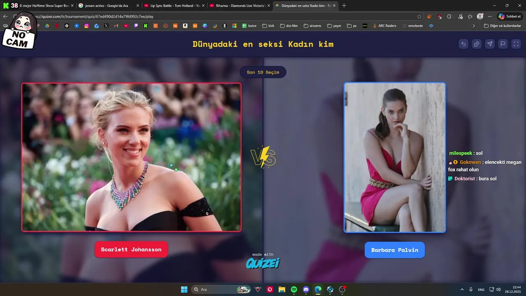This screenshot has height=296, width=526.
Task: Open the 'yayın' bookmarks folder
Action: [334, 25]
